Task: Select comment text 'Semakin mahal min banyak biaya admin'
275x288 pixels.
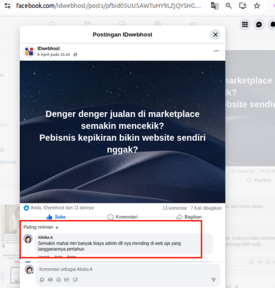Action: point(78,243)
